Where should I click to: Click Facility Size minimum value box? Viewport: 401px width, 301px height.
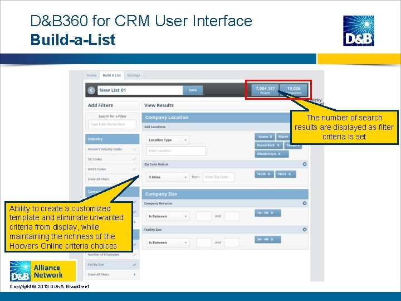(x=204, y=242)
